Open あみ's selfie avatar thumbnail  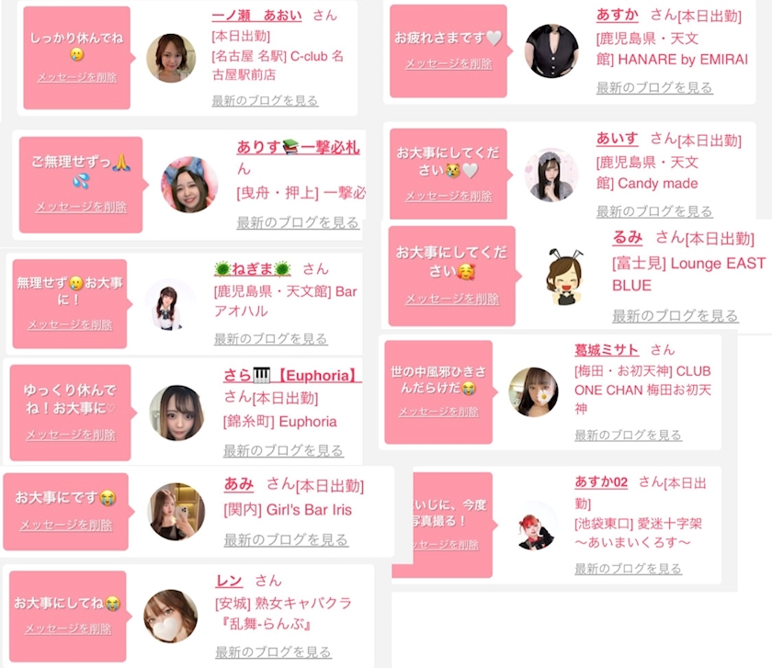[176, 512]
